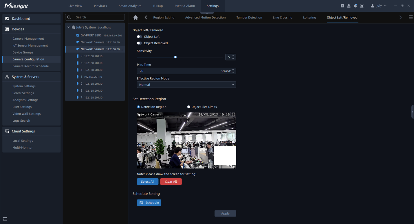Click the Clear All button
This screenshot has width=414, height=224.
[x=171, y=182]
